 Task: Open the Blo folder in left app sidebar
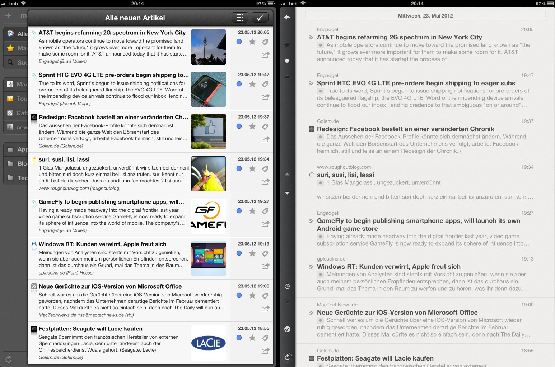(16, 163)
